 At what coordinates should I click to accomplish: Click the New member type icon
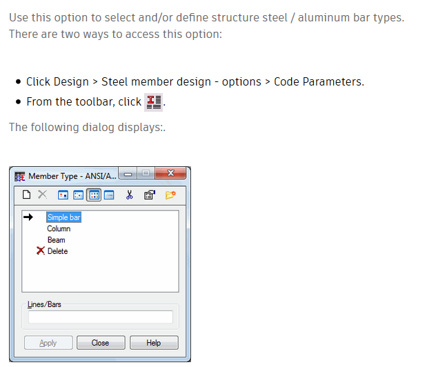[x=27, y=195]
